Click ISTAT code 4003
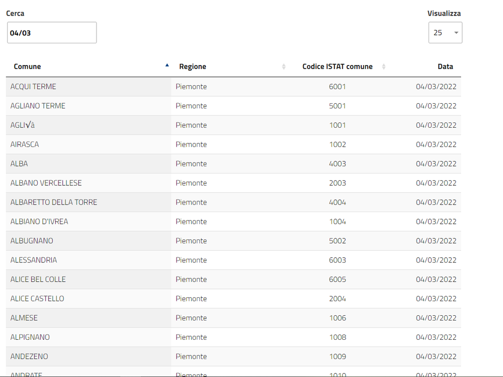The height and width of the screenshot is (377, 503). tap(338, 164)
